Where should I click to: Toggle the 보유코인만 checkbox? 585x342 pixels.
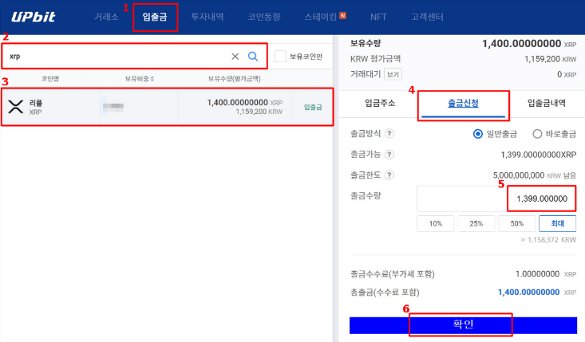[x=280, y=57]
